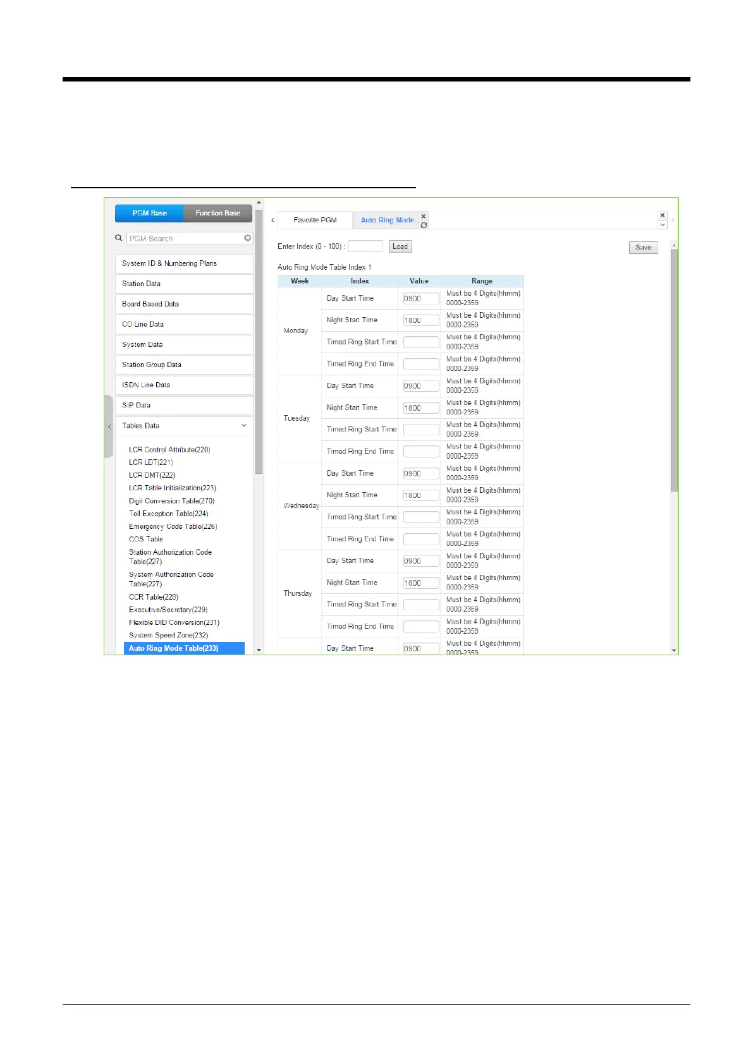Click Tuesday Timed Ring End Time field
Viewport: 753px width, 1064px height.
click(421, 451)
